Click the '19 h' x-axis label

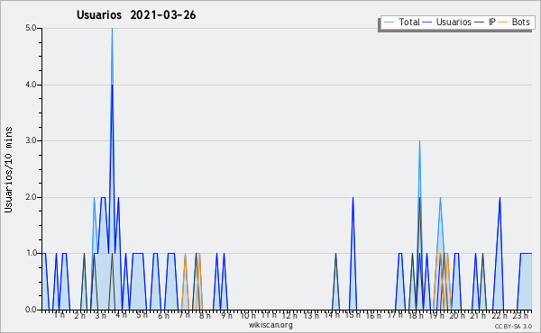(436, 316)
